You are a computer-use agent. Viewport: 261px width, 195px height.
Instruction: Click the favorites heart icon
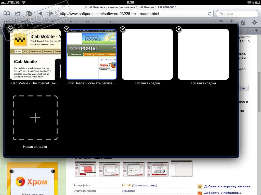coord(200,193)
